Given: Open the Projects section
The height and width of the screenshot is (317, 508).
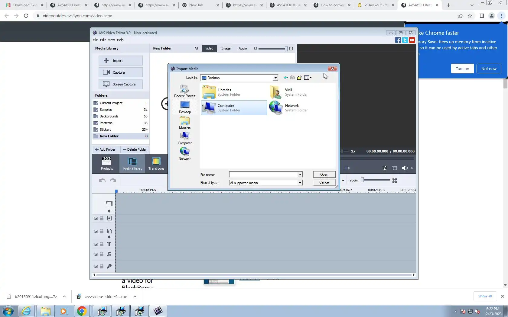Looking at the screenshot, I should click(107, 164).
